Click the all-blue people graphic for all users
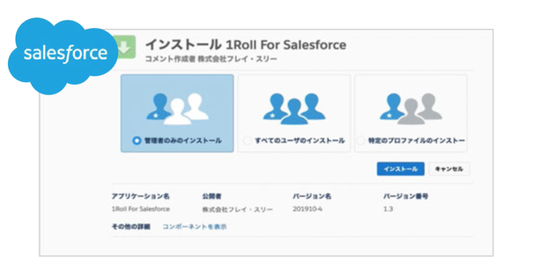 tap(294, 107)
